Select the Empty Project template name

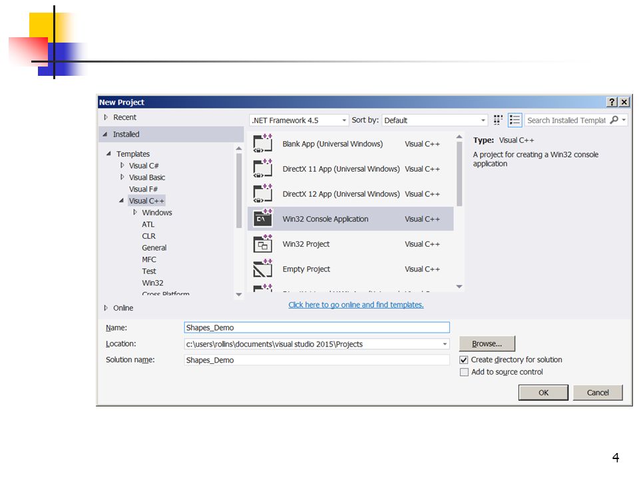coord(306,269)
